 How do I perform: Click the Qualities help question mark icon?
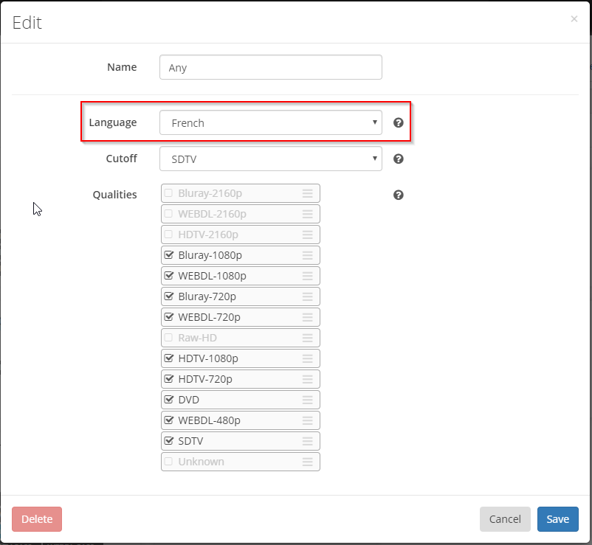click(399, 195)
